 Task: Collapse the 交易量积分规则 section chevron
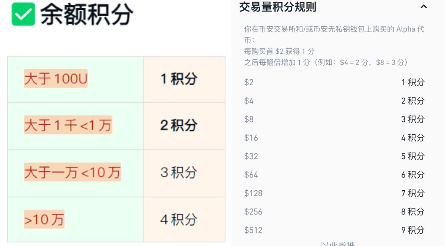(423, 7)
